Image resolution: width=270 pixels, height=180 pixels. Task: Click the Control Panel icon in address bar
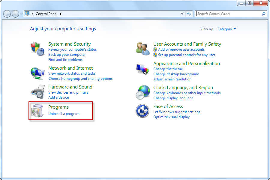click(x=27, y=13)
